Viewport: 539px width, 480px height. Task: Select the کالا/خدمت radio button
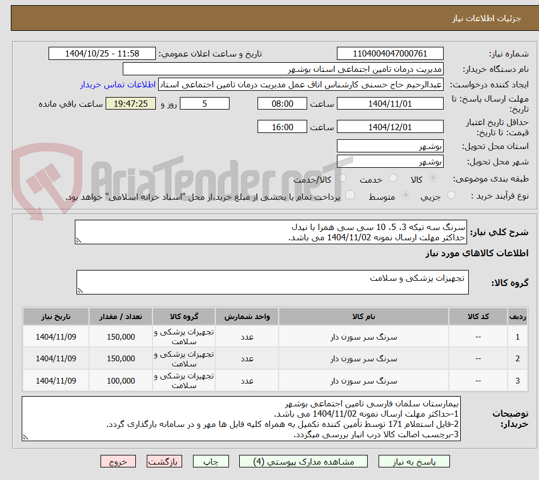click(x=341, y=178)
